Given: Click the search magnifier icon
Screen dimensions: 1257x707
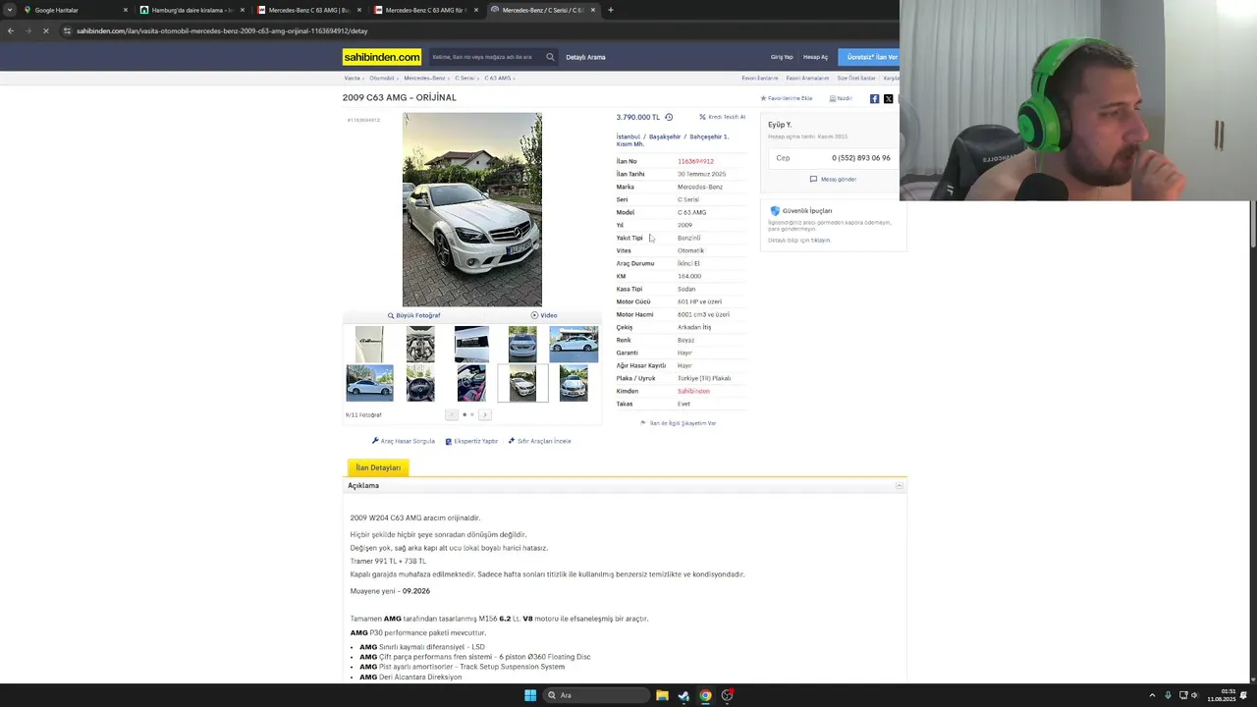Looking at the screenshot, I should 550,57.
